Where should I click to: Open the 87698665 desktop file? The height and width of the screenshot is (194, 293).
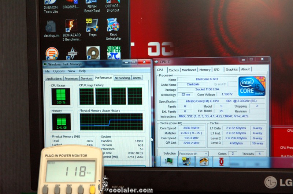coord(71,5)
